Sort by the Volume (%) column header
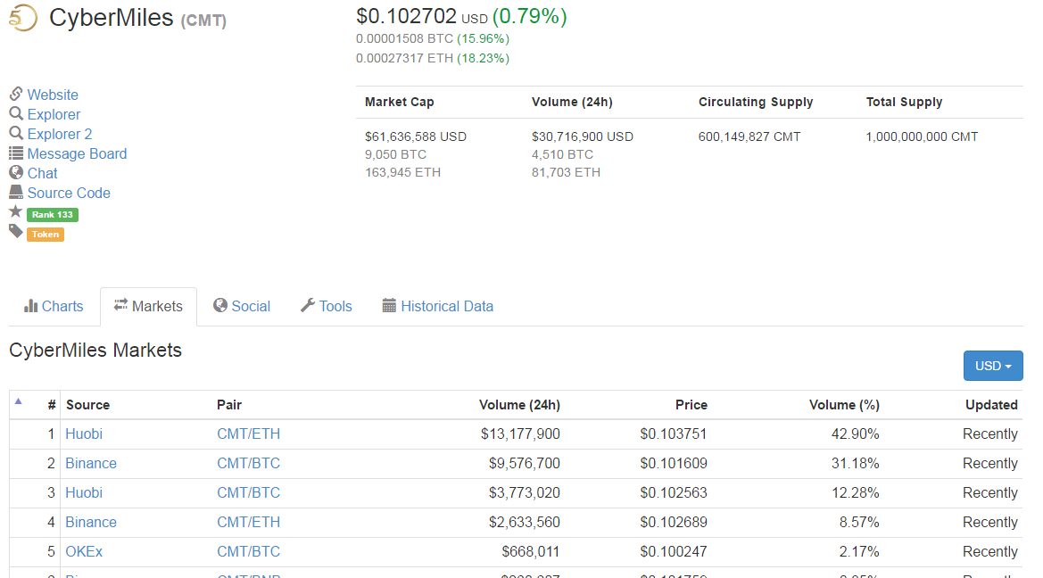Viewport: 1043px width, 578px height. pyautogui.click(x=844, y=405)
